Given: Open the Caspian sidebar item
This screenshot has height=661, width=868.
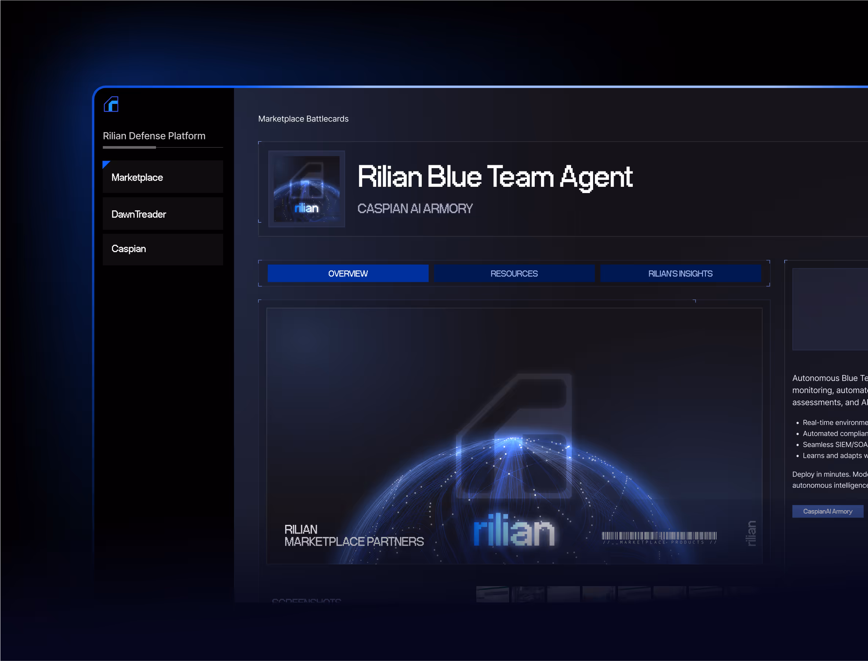Looking at the screenshot, I should [163, 249].
